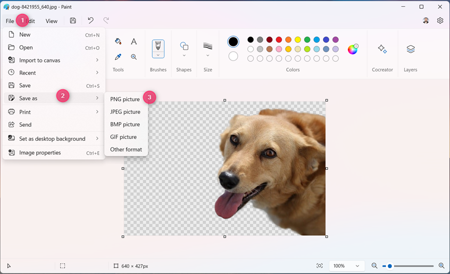The image size is (450, 274).
Task: Select the Magnifier zoom tool
Action: (x=134, y=57)
